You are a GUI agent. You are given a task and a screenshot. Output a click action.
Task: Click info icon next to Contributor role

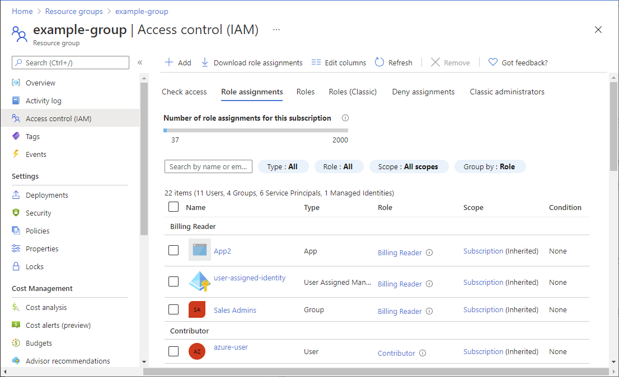click(x=423, y=353)
